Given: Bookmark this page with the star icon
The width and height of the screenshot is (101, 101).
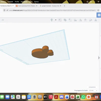Looking at the screenshot, I should tap(98, 10).
